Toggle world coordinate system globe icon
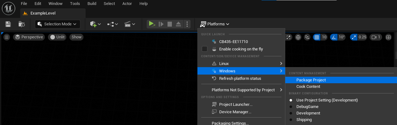This screenshot has width=397, height=125. (x=298, y=37)
